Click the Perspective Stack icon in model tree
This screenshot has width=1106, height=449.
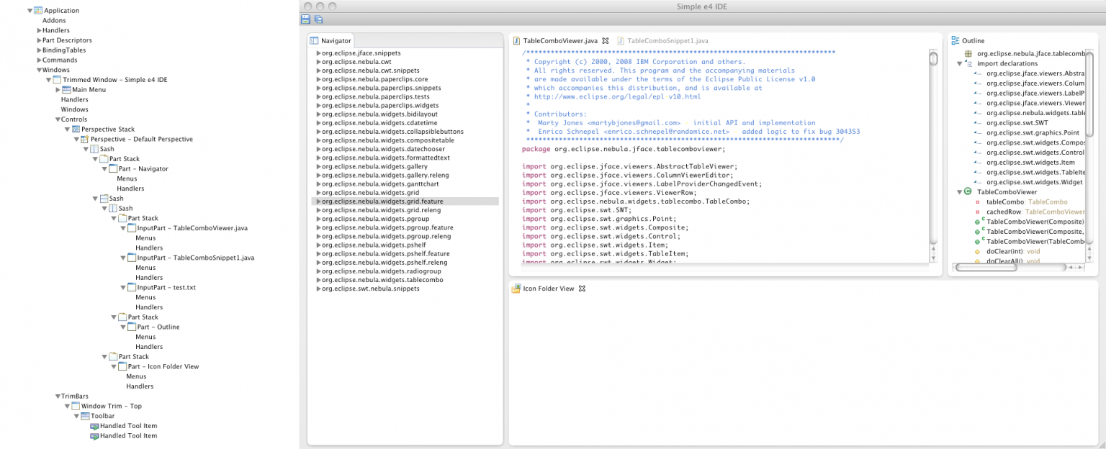click(x=76, y=130)
